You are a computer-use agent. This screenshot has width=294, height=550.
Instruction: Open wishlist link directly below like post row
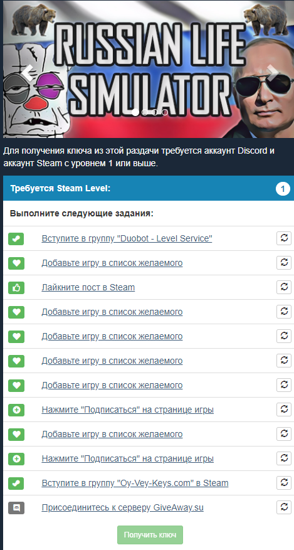tap(112, 312)
